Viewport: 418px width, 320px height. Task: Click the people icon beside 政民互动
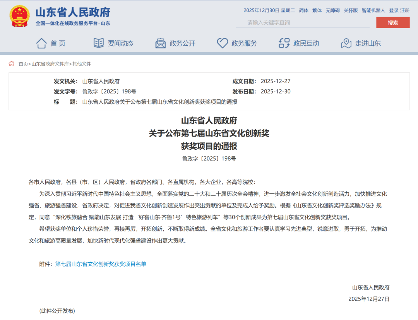pos(284,43)
